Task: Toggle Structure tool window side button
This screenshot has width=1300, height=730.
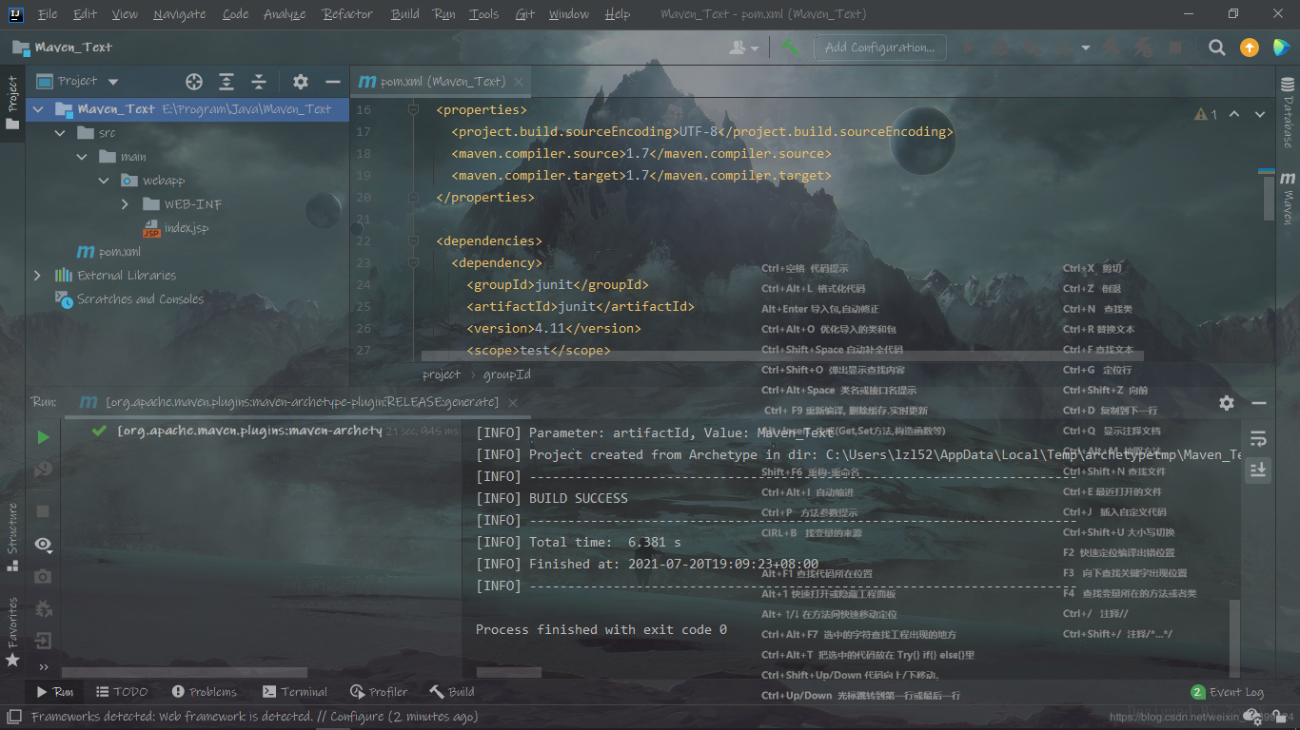Action: click(12, 536)
